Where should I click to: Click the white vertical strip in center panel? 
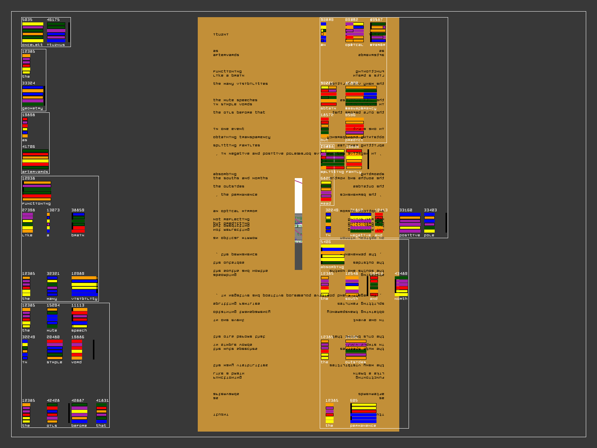(x=298, y=196)
